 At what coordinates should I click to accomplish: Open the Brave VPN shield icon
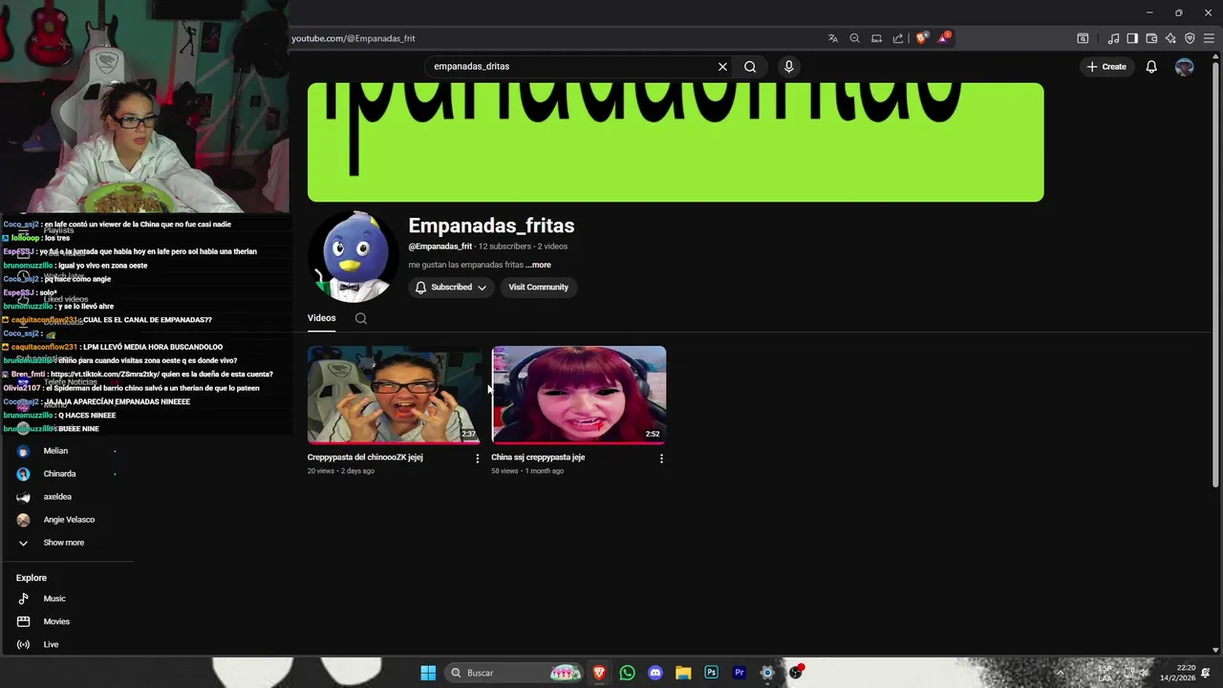pyautogui.click(x=1190, y=38)
